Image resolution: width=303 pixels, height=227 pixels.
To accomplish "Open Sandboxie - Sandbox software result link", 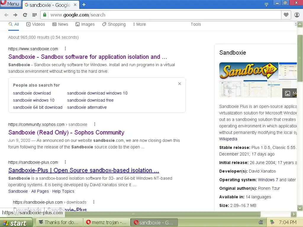I will point(88,57).
